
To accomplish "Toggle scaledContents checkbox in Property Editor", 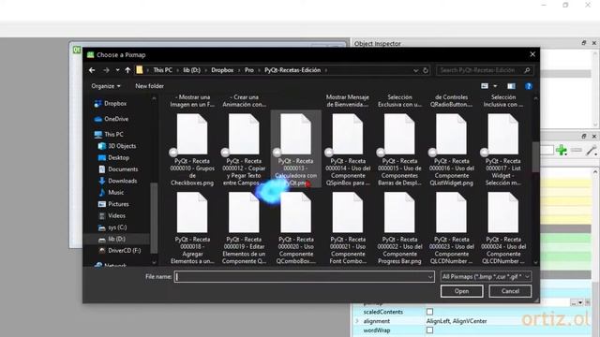I will pos(429,312).
